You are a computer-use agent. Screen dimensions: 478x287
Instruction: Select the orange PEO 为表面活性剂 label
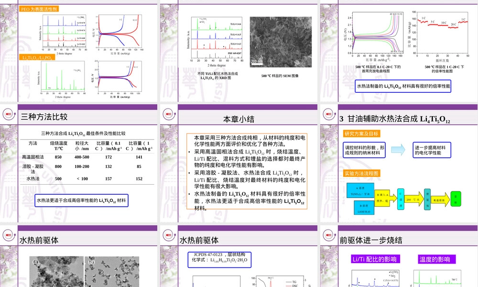[x=39, y=9]
